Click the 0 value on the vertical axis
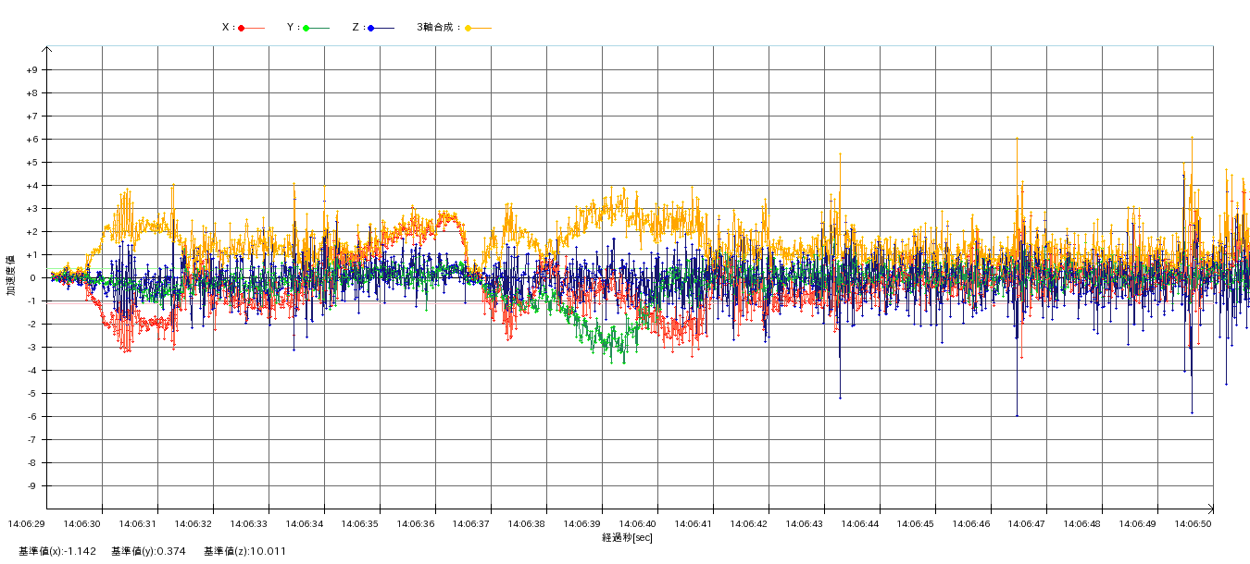The image size is (1250, 564). 32,278
